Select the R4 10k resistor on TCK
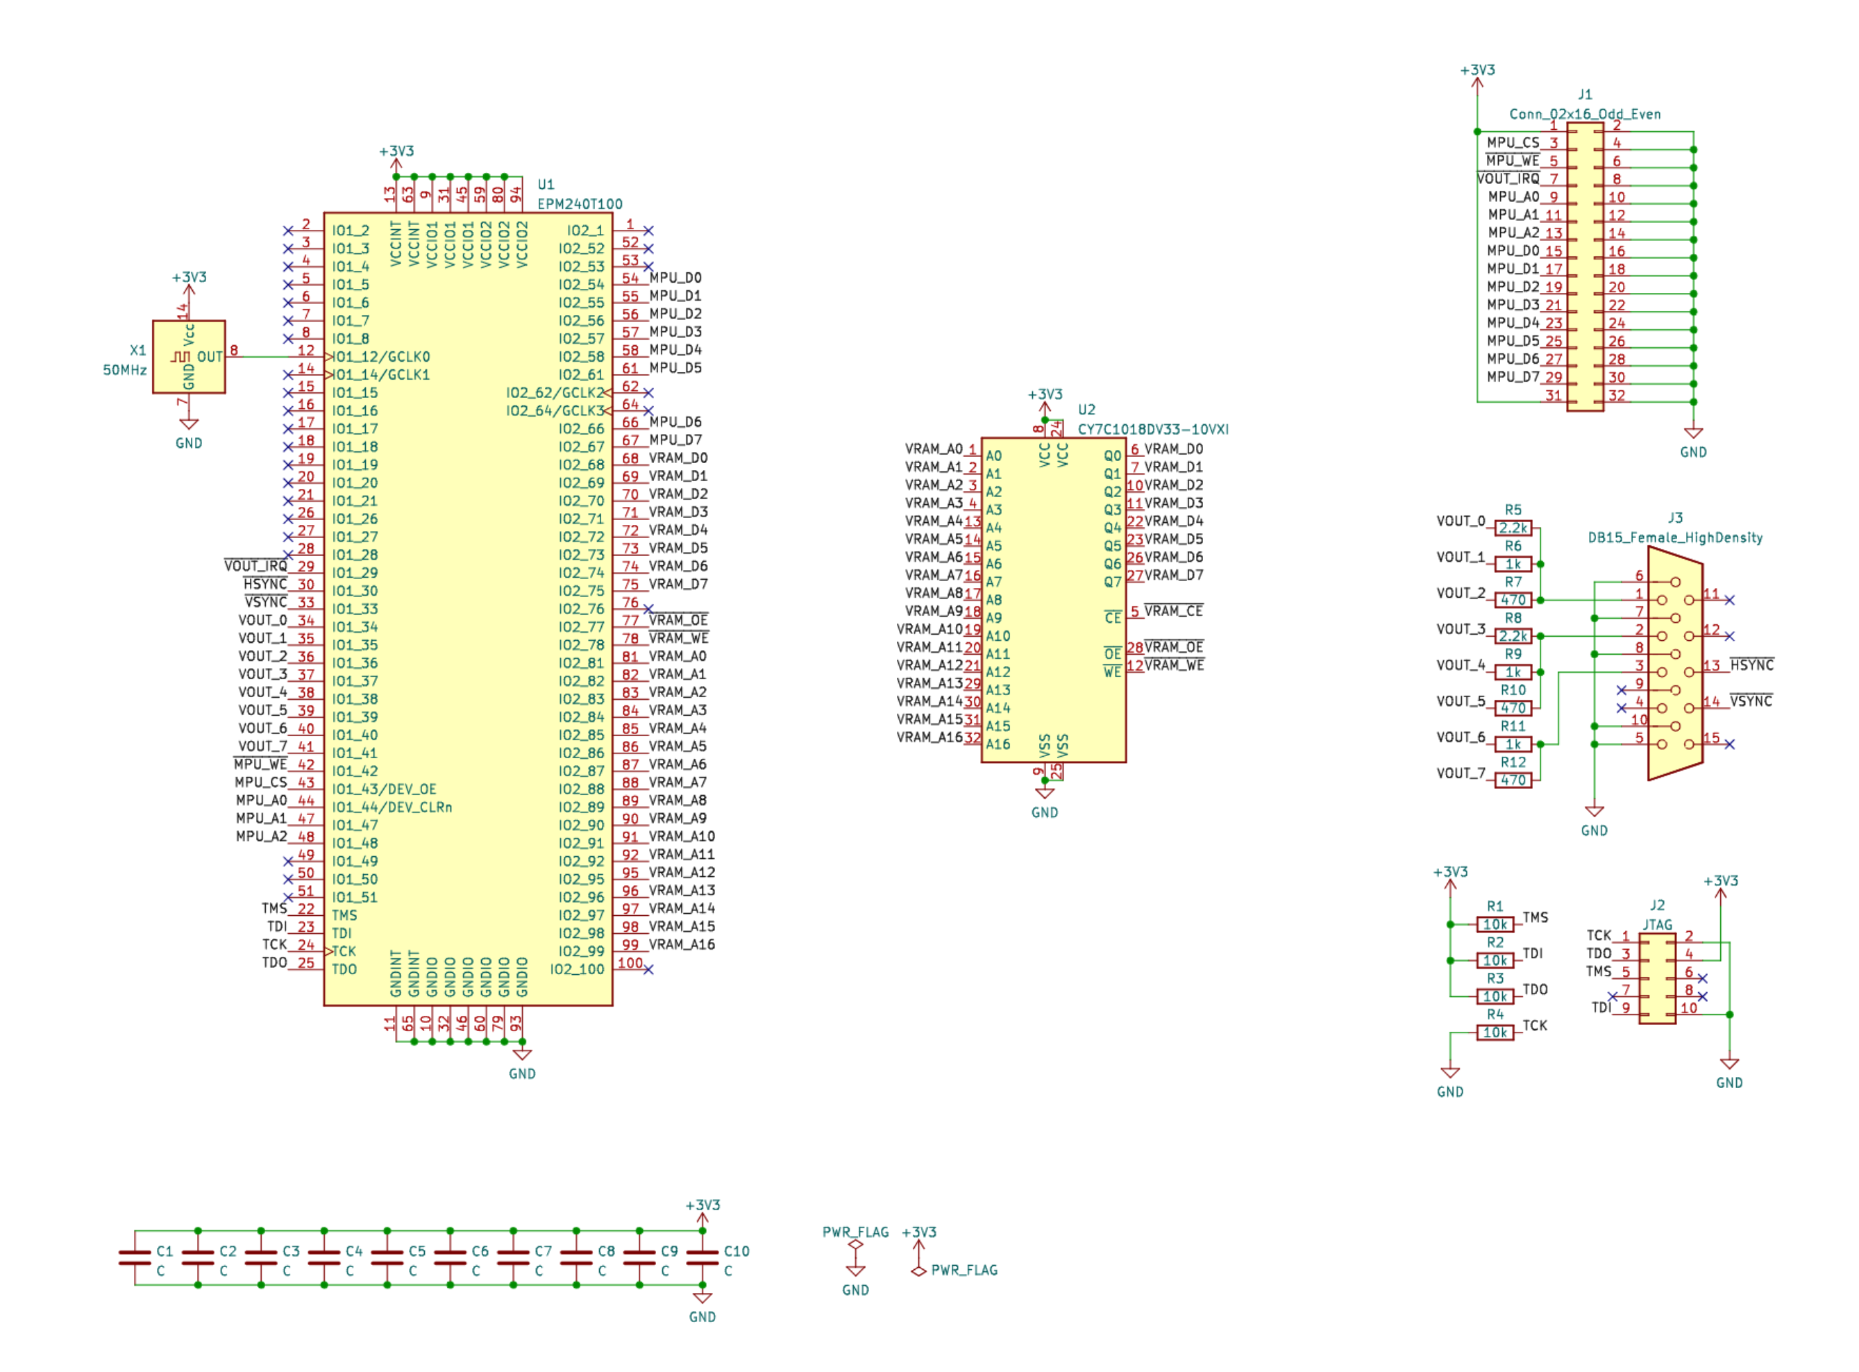The width and height of the screenshot is (1859, 1372). pyautogui.click(x=1495, y=1033)
